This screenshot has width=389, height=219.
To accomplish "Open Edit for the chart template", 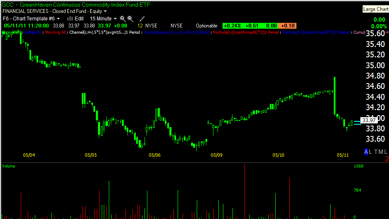I will coord(79,19).
